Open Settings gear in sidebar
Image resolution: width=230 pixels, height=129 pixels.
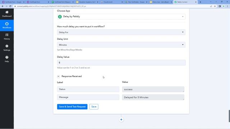coord(7,46)
